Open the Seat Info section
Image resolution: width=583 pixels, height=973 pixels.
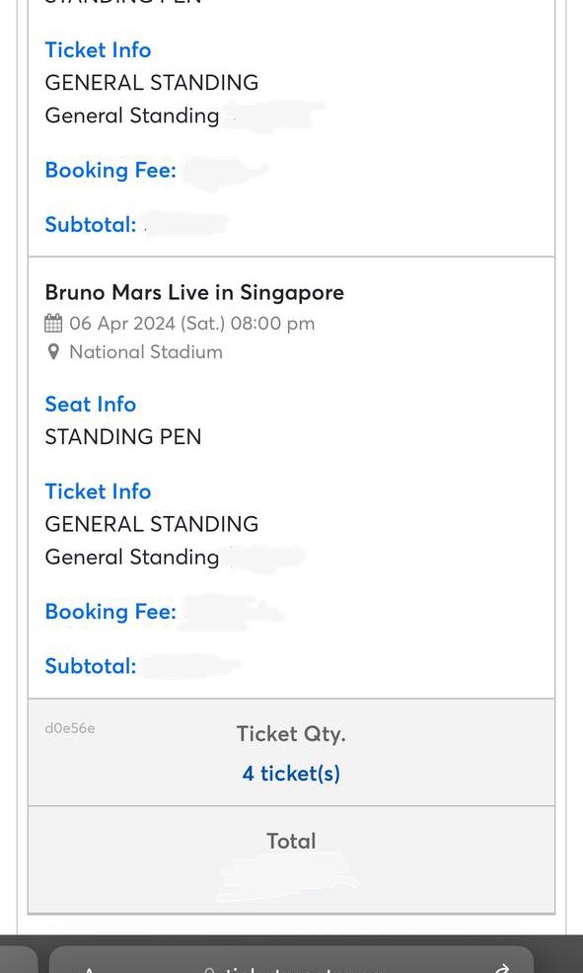[90, 405]
